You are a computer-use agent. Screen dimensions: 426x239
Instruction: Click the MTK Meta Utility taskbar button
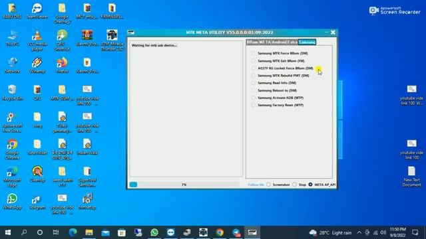[x=252, y=232]
